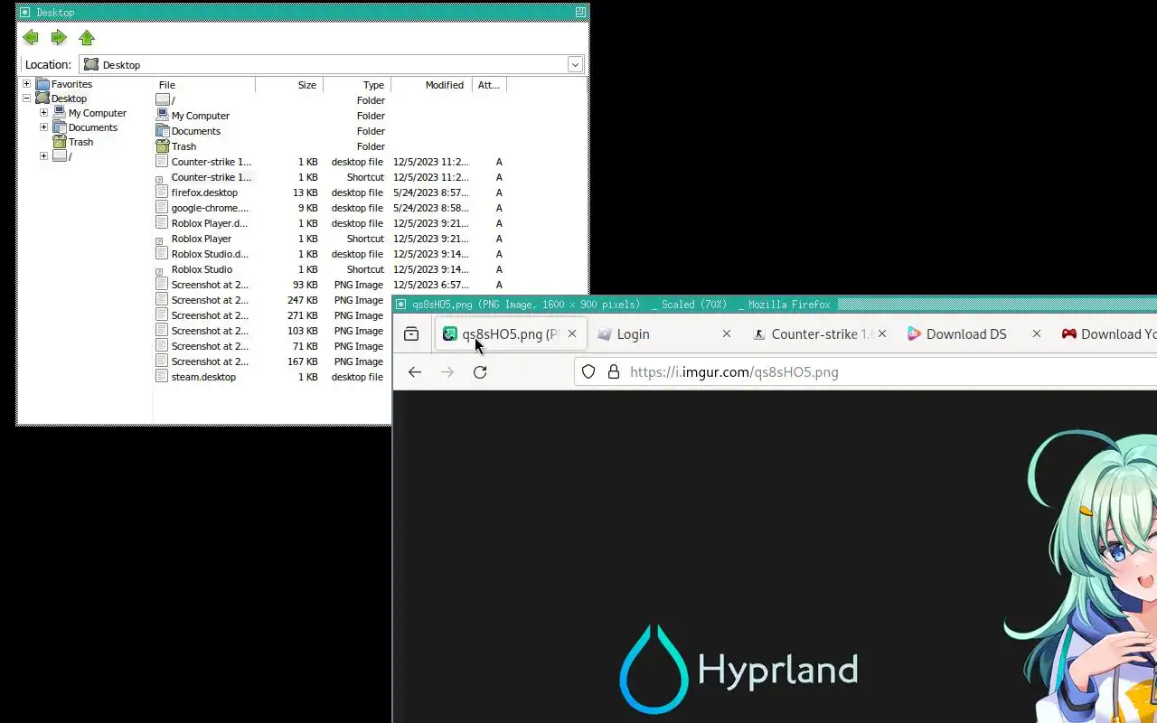Open Firefox list all tabs button

pyautogui.click(x=411, y=333)
